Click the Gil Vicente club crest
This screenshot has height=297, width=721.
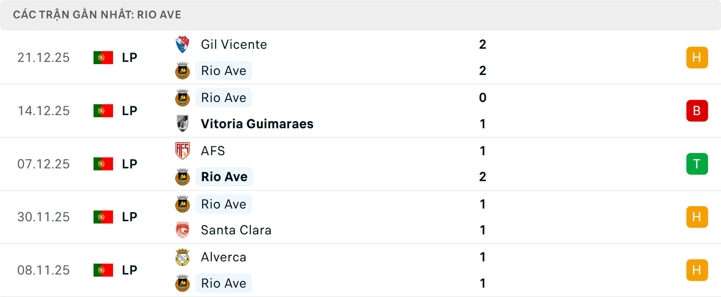(183, 45)
